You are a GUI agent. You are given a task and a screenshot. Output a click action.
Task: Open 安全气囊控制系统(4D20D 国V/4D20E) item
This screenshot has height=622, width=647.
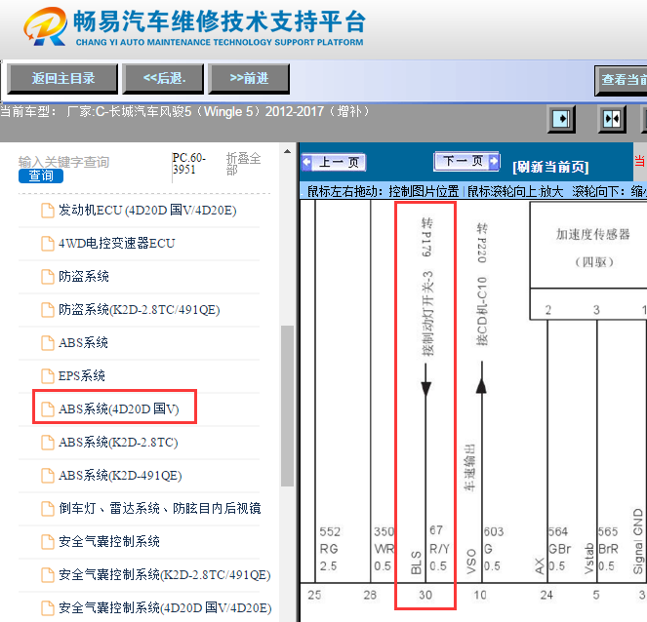[165, 608]
